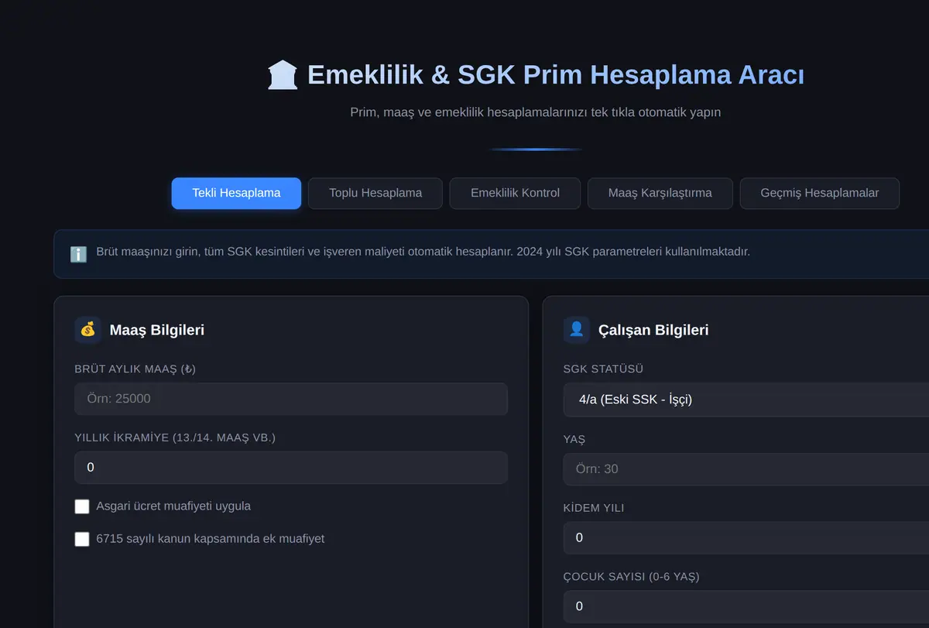
Task: Click the info icon in the notice banner
Action: 78,254
